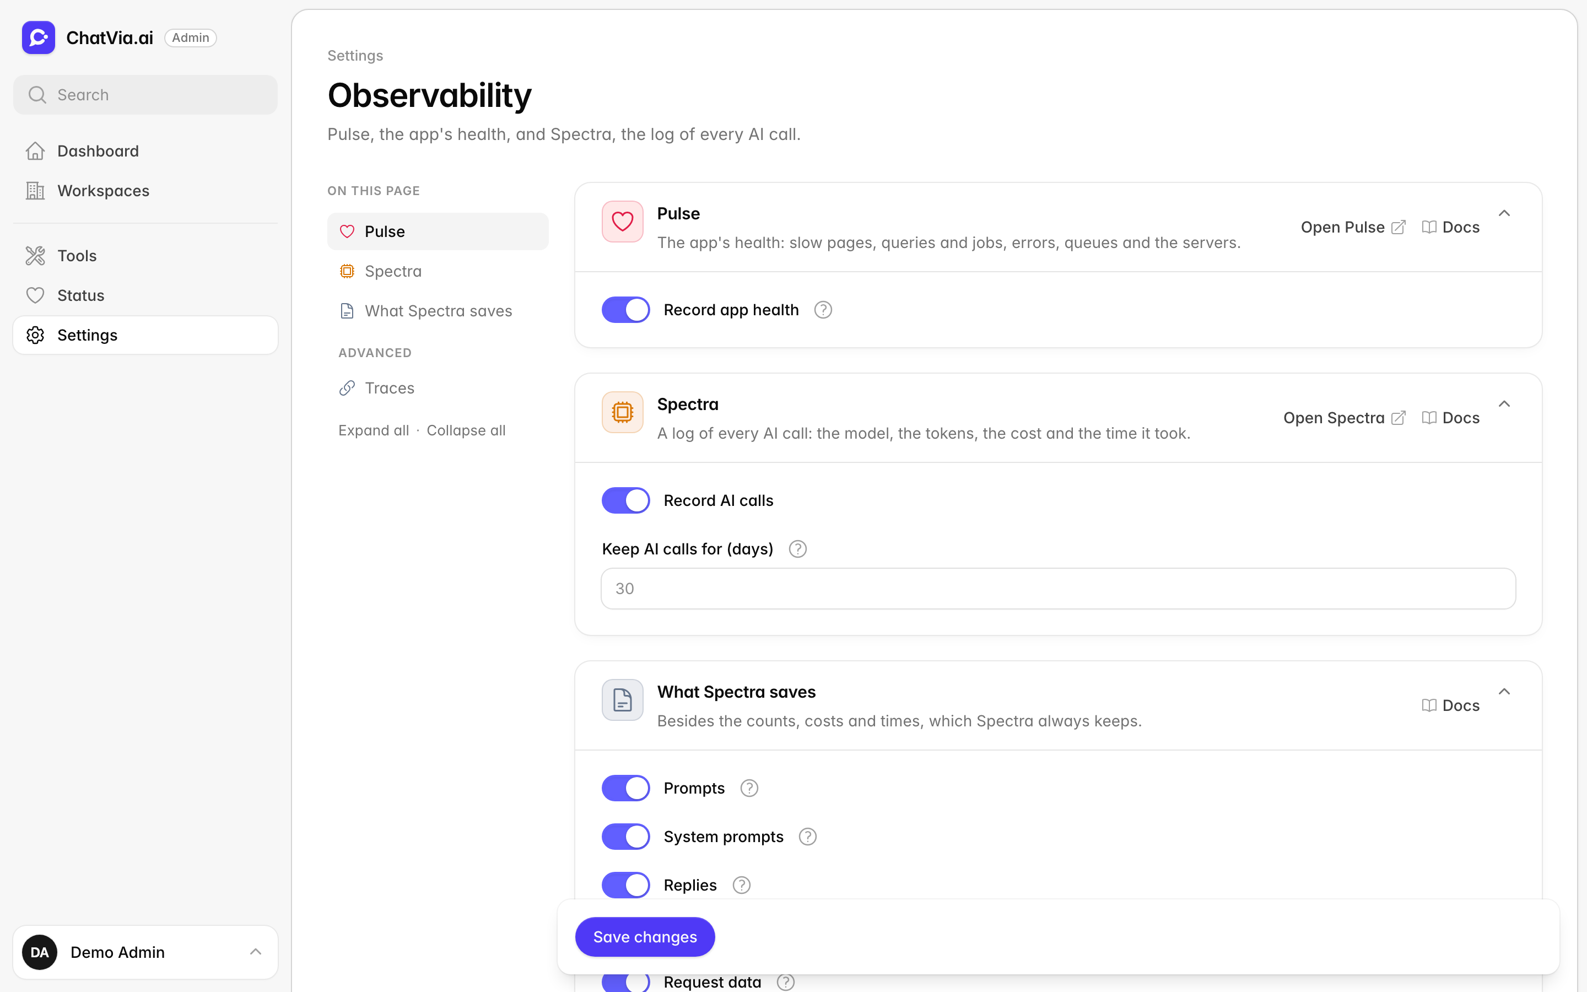
Task: Open help for Record app health
Action: click(823, 310)
